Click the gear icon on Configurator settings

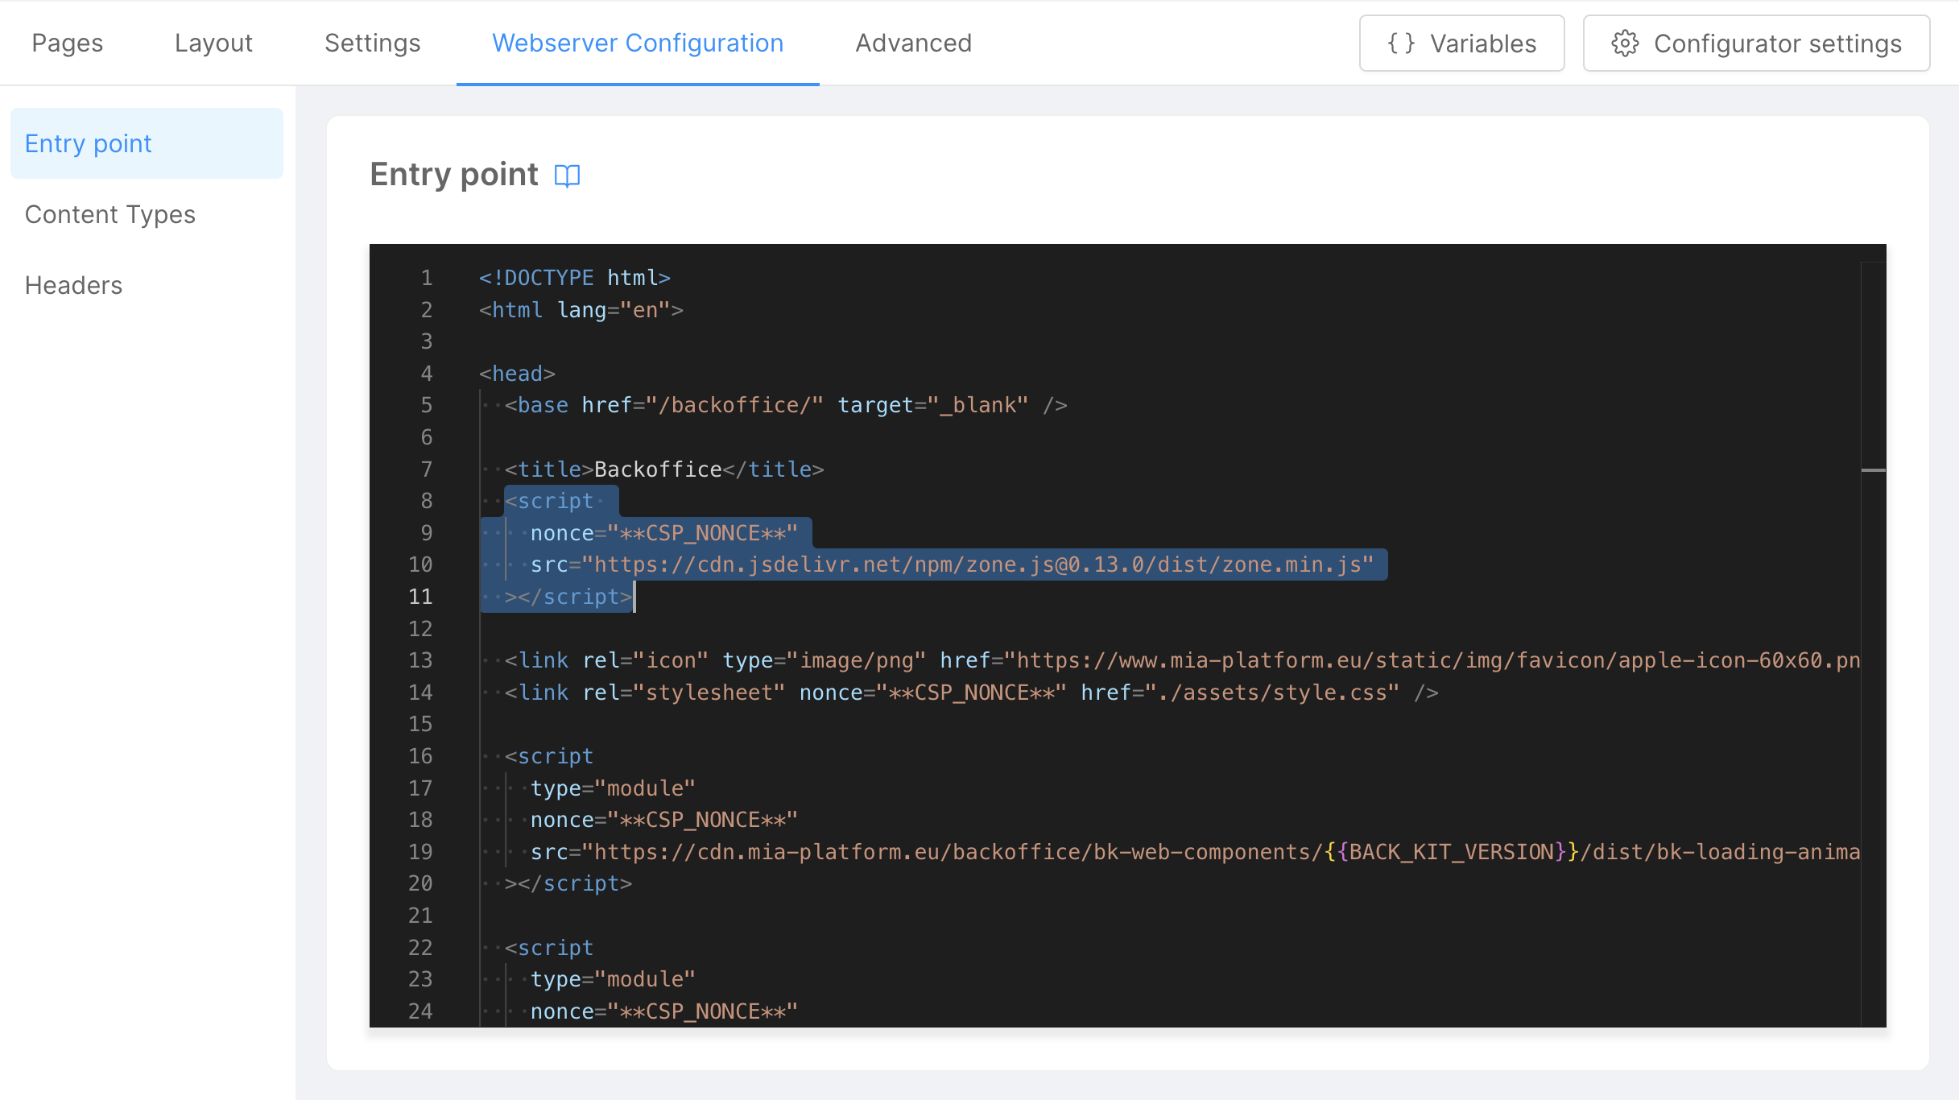coord(1625,43)
